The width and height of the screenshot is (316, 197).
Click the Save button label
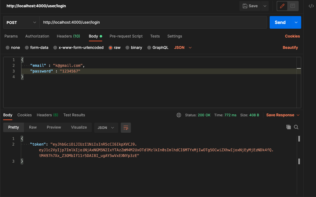253,6
